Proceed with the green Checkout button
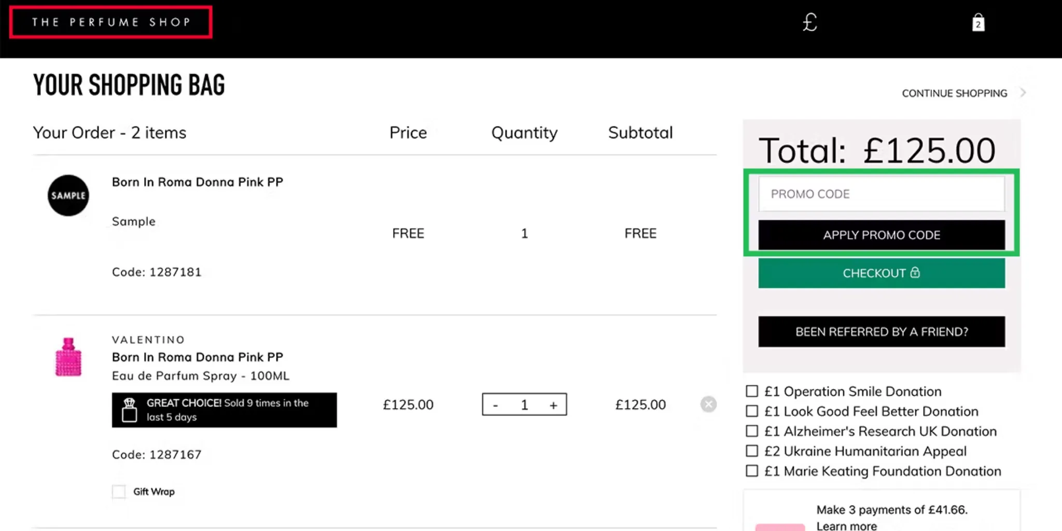This screenshot has width=1062, height=531. pos(881,273)
